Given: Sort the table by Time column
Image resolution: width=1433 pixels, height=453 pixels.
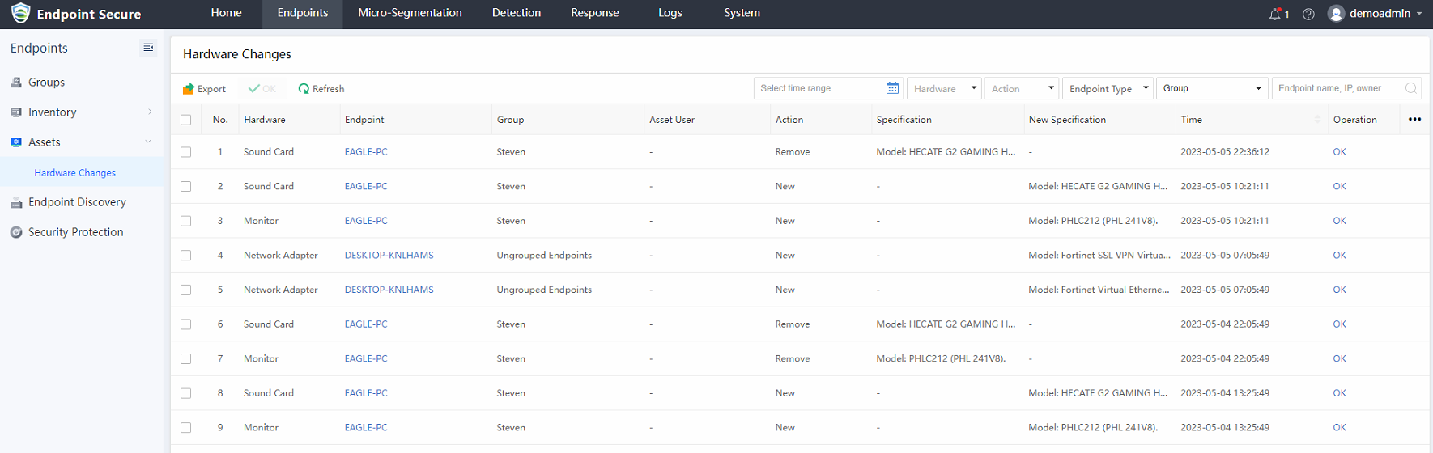Looking at the screenshot, I should [x=1317, y=120].
